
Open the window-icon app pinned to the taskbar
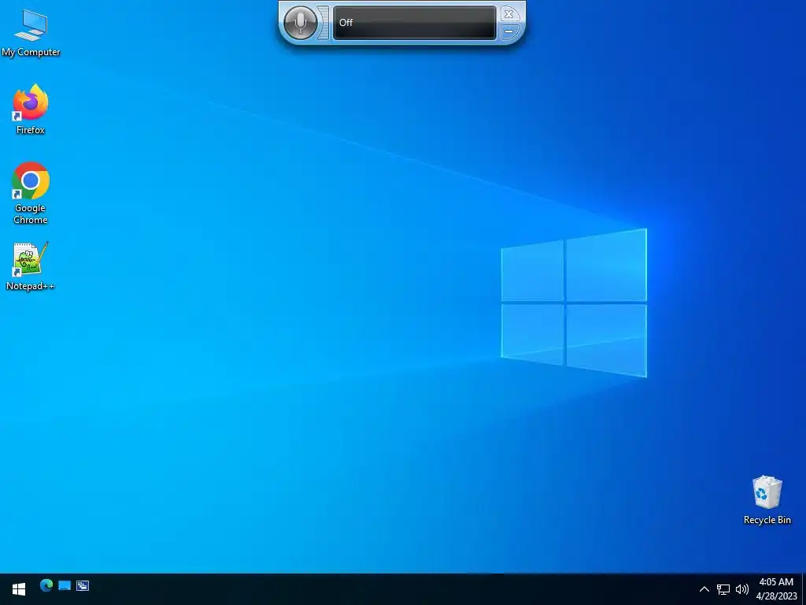(x=83, y=585)
